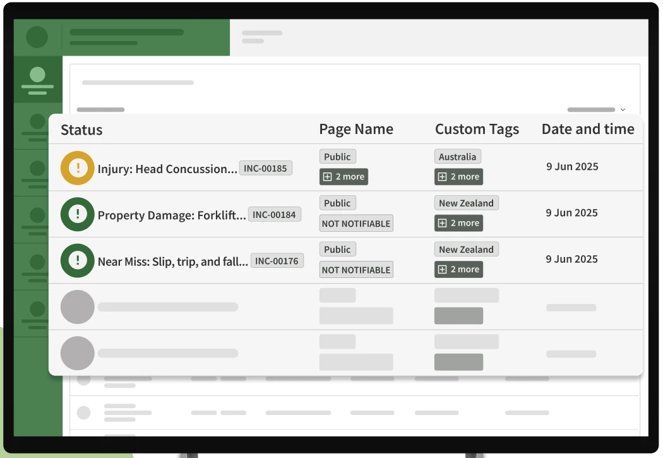Expand 2 more custom tags for INC-00184

459,223
